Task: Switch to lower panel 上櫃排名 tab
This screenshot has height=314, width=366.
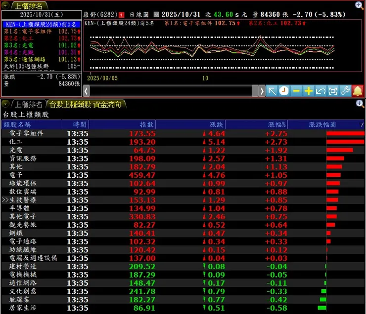Action: (28, 105)
